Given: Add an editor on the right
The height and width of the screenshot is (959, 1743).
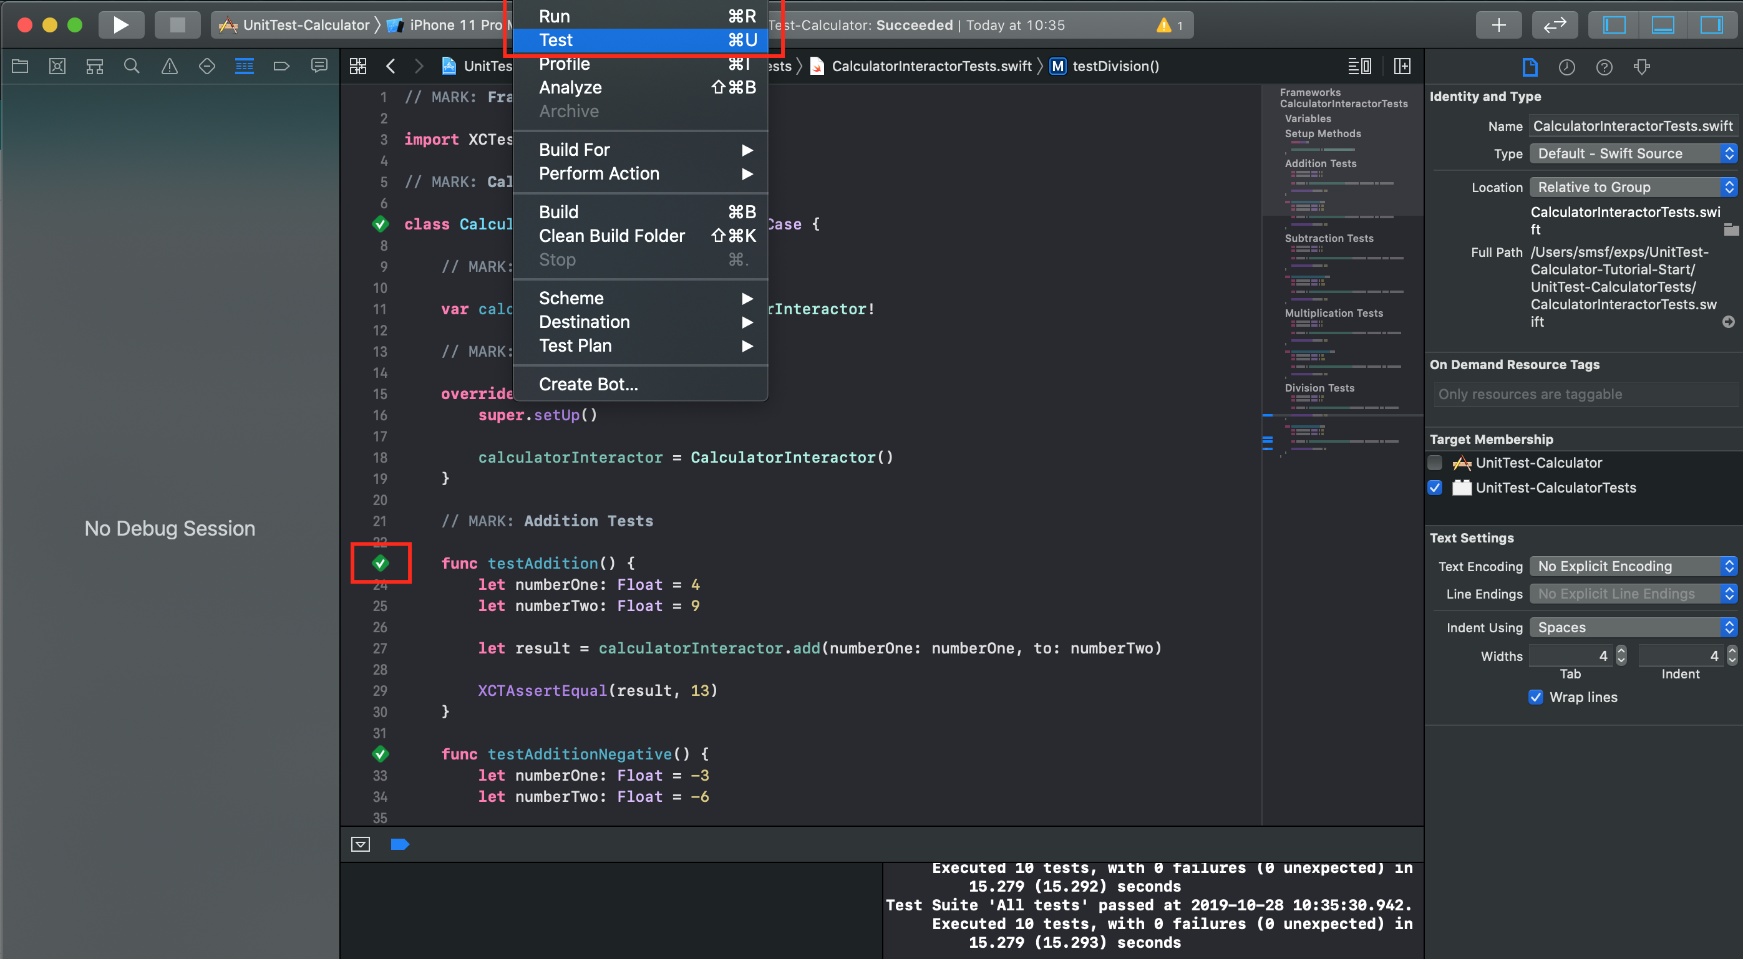Looking at the screenshot, I should point(1402,66).
